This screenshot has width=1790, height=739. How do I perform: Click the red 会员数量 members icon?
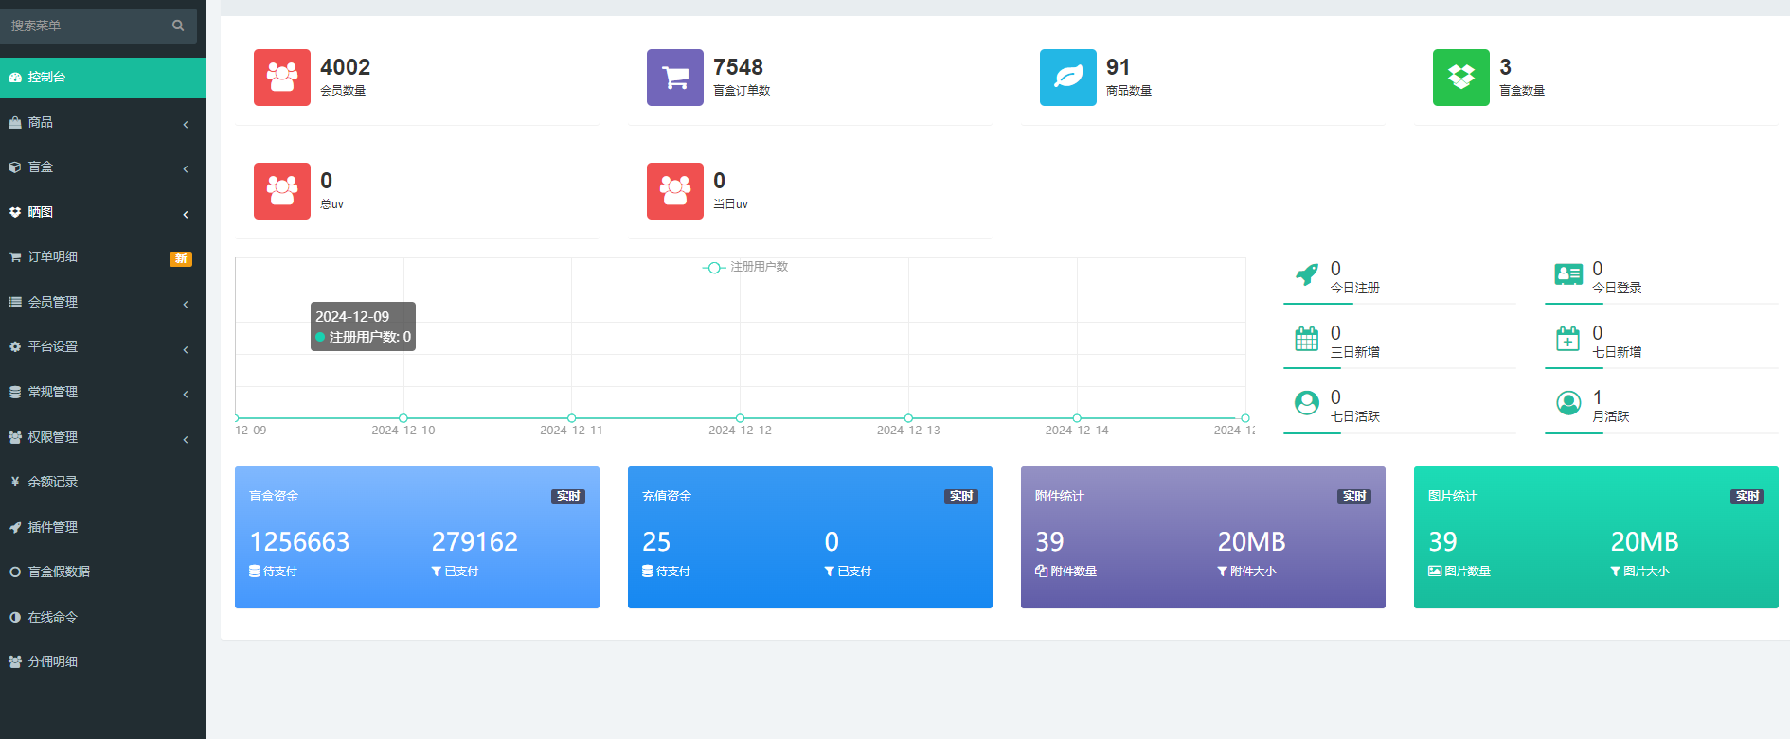click(282, 78)
